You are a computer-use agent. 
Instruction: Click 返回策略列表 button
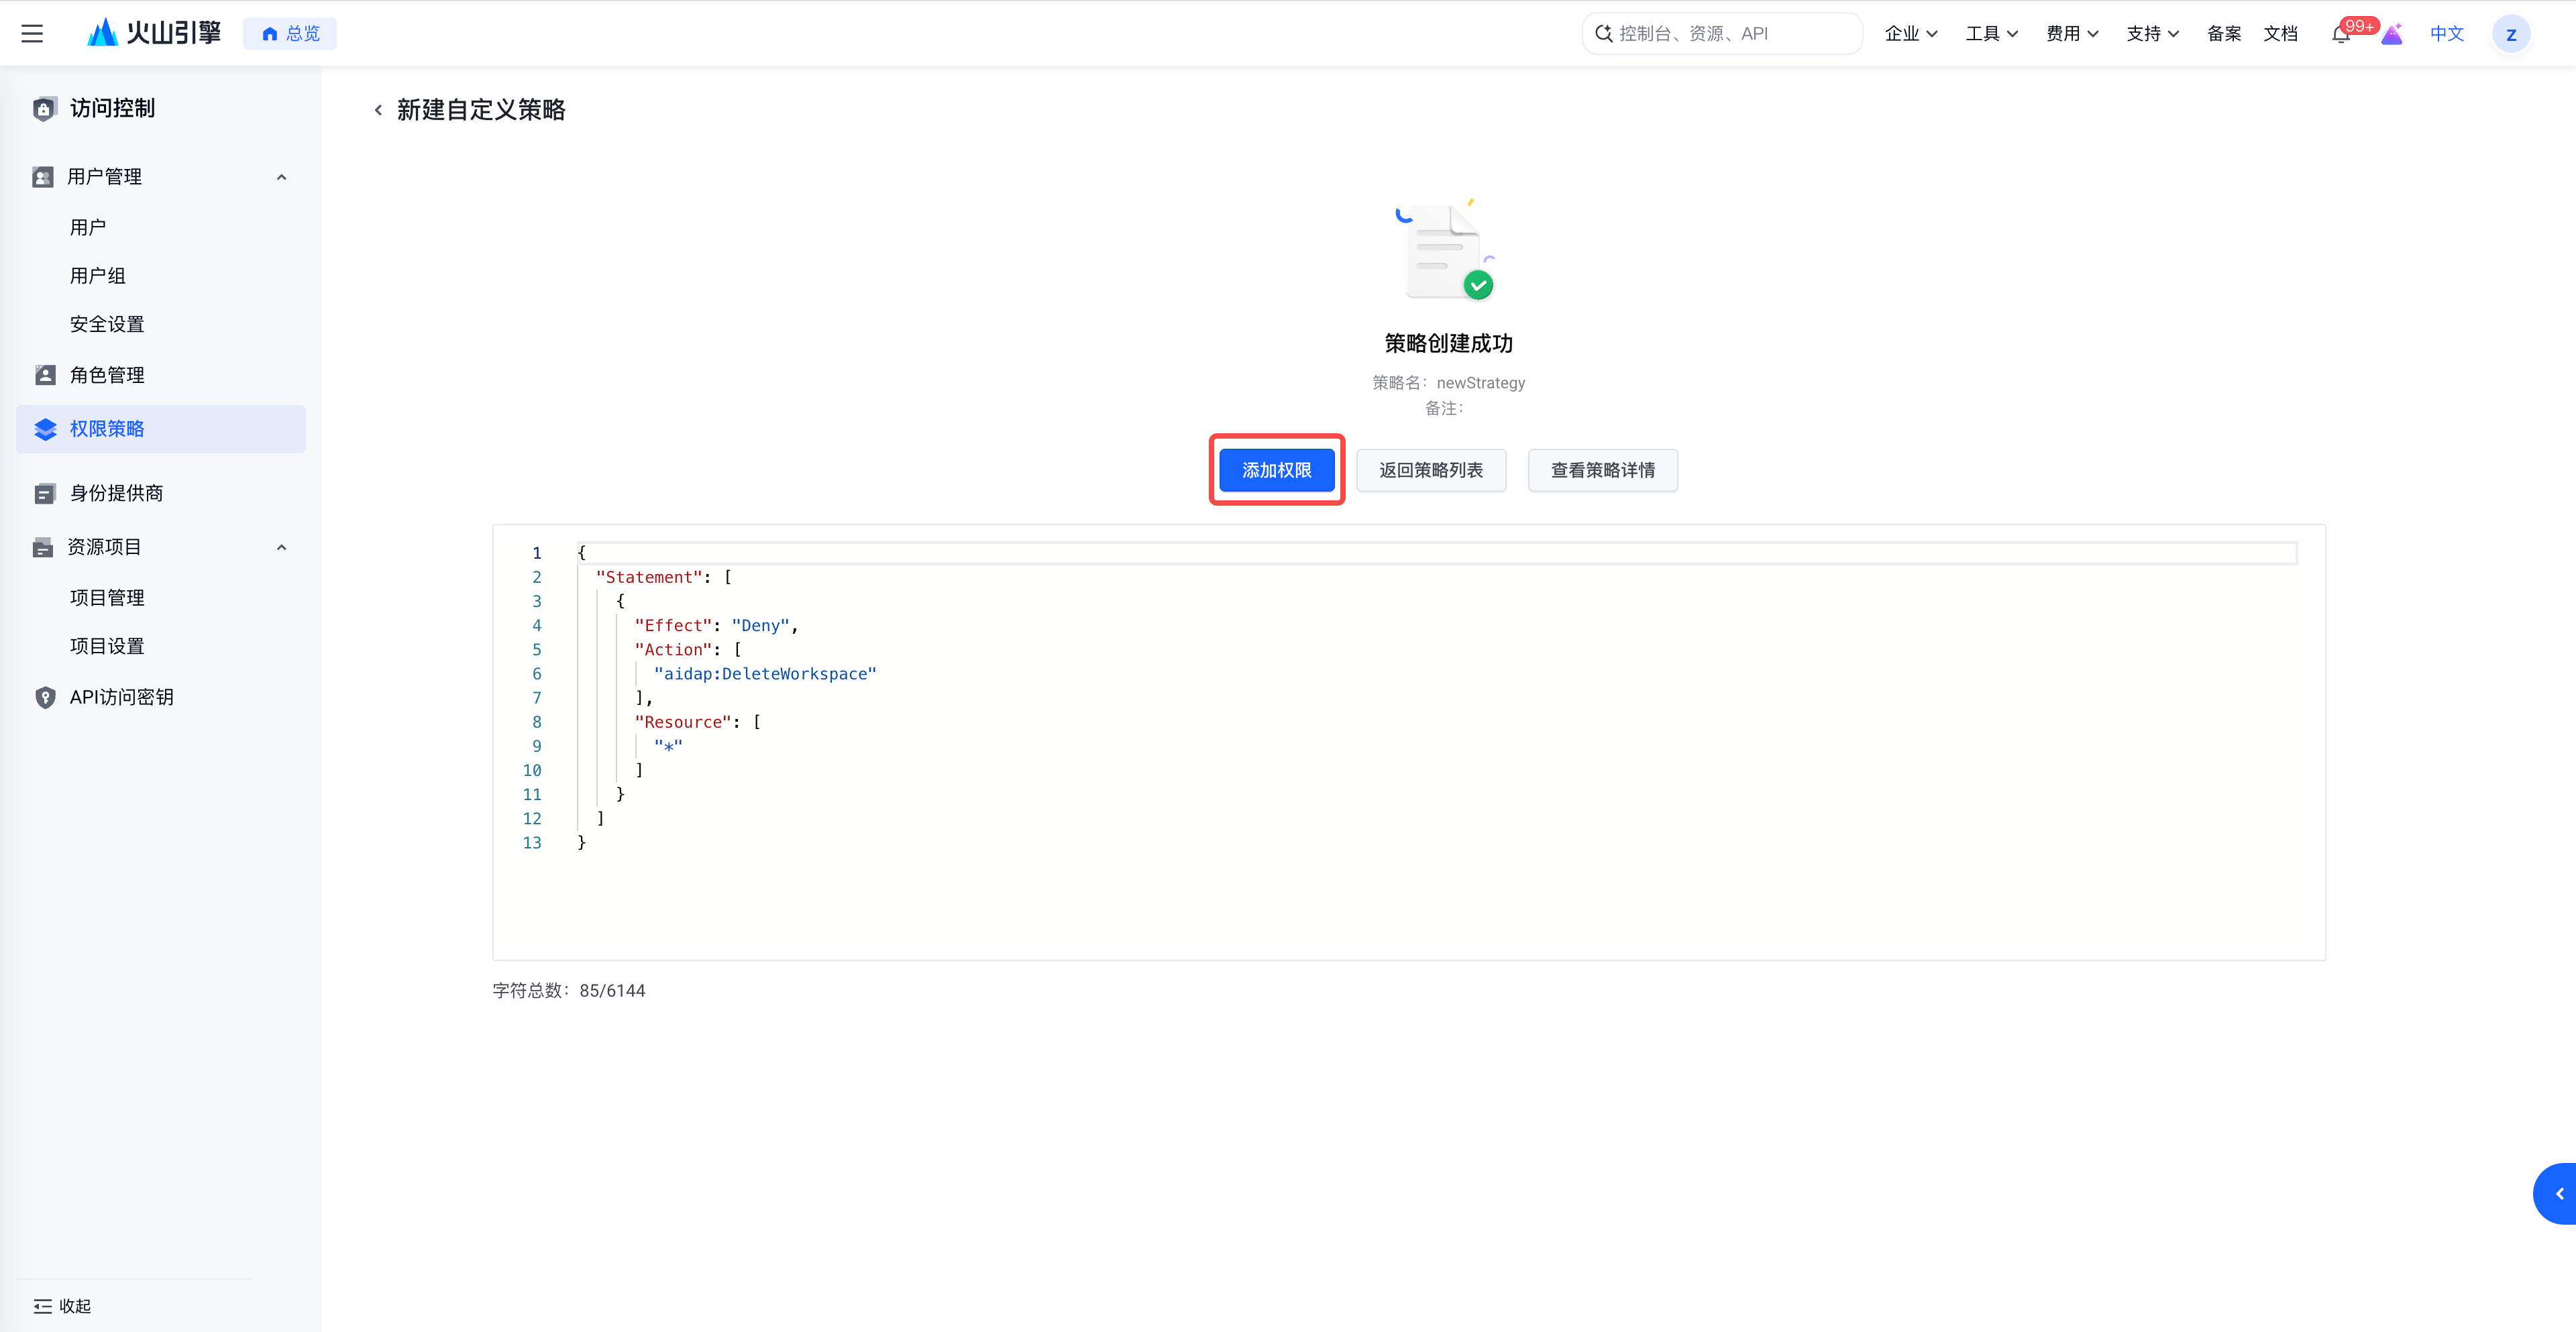[x=1430, y=470]
